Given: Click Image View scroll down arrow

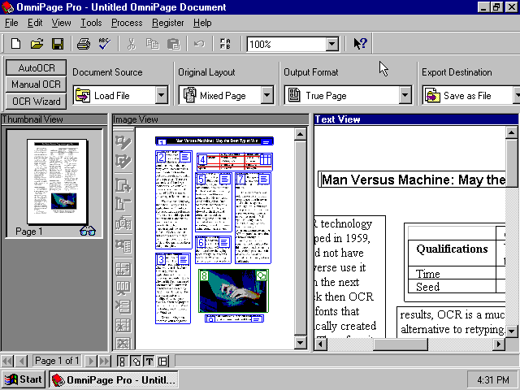Looking at the screenshot, I should point(300,343).
